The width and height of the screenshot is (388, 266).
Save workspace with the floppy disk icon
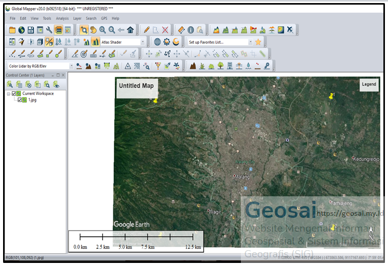click(31, 30)
